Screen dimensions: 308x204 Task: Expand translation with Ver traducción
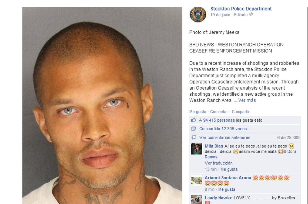[218, 163]
